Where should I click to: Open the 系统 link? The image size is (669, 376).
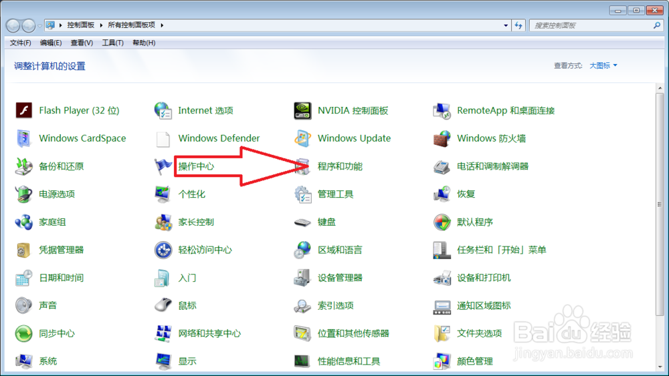pyautogui.click(x=47, y=361)
